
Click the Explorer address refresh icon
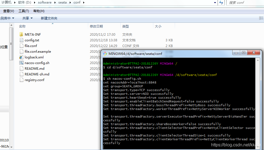coord(221,3)
